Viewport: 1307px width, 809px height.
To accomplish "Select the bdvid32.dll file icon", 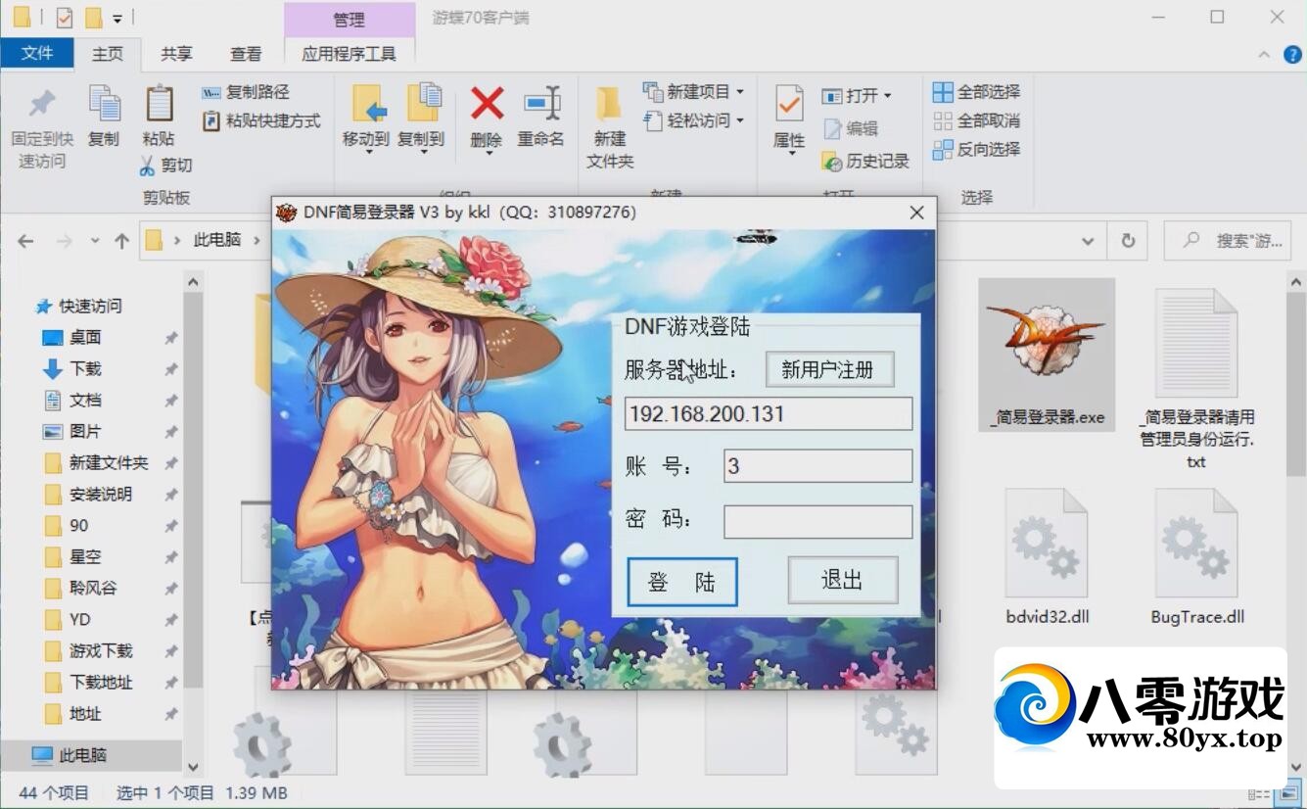I will [1047, 545].
